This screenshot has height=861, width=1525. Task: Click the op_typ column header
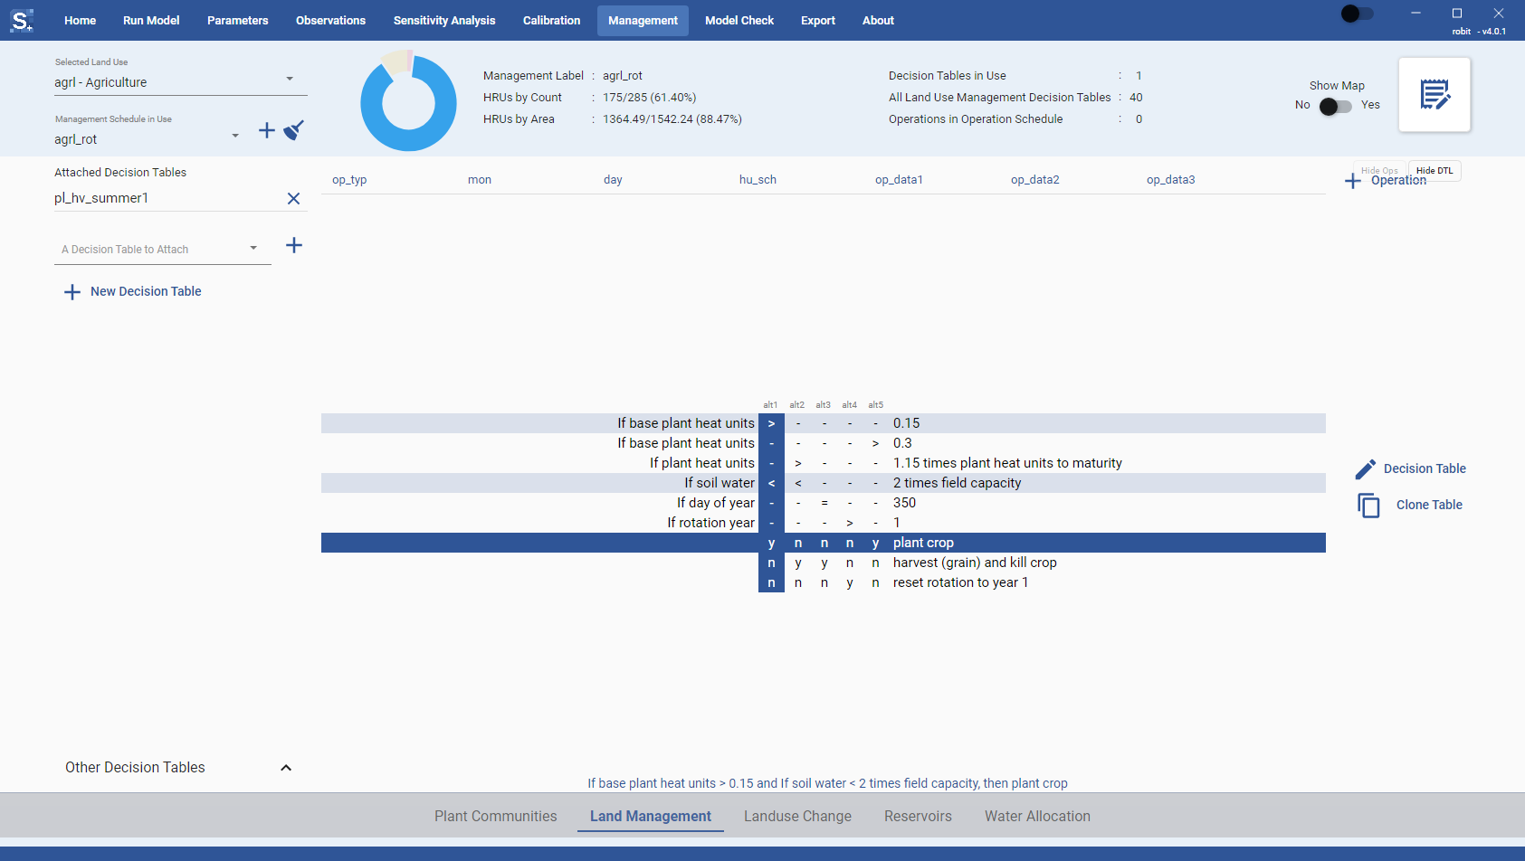tap(349, 180)
